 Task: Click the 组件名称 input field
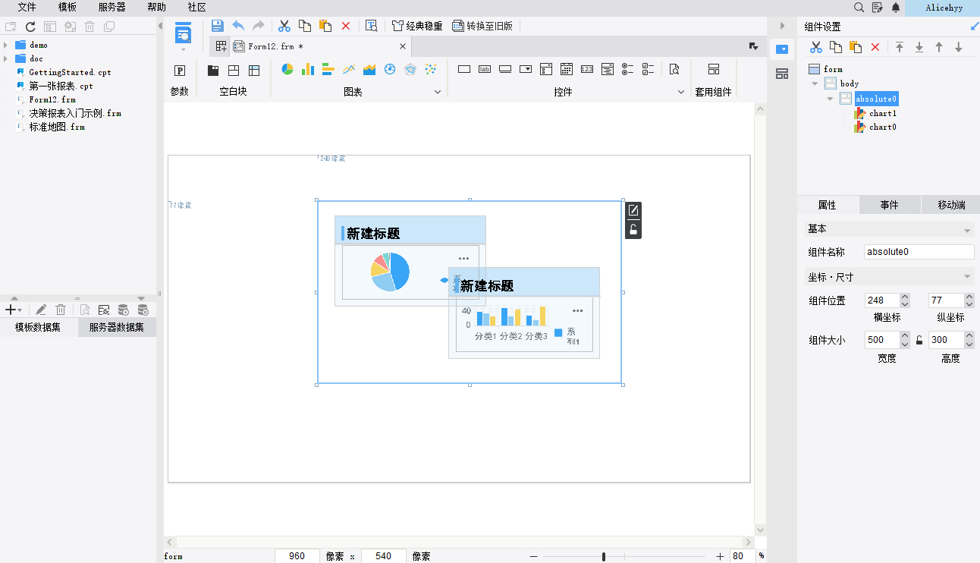point(919,252)
